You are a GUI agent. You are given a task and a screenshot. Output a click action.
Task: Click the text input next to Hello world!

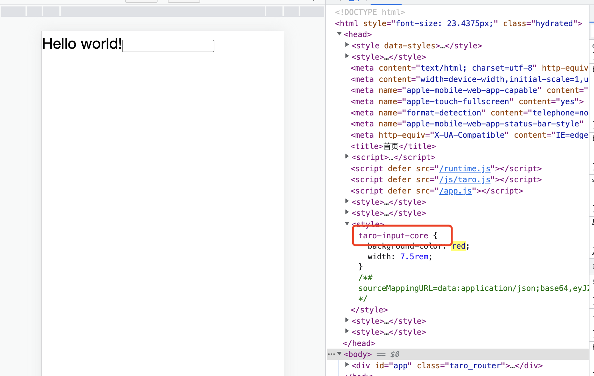(168, 46)
